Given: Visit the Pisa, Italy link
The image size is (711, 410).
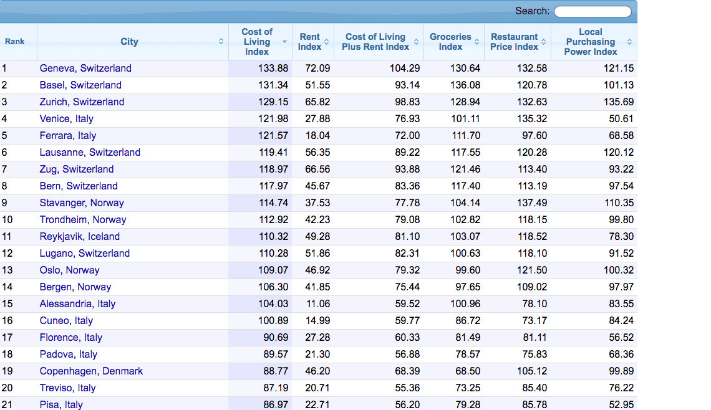Looking at the screenshot, I should (61, 405).
